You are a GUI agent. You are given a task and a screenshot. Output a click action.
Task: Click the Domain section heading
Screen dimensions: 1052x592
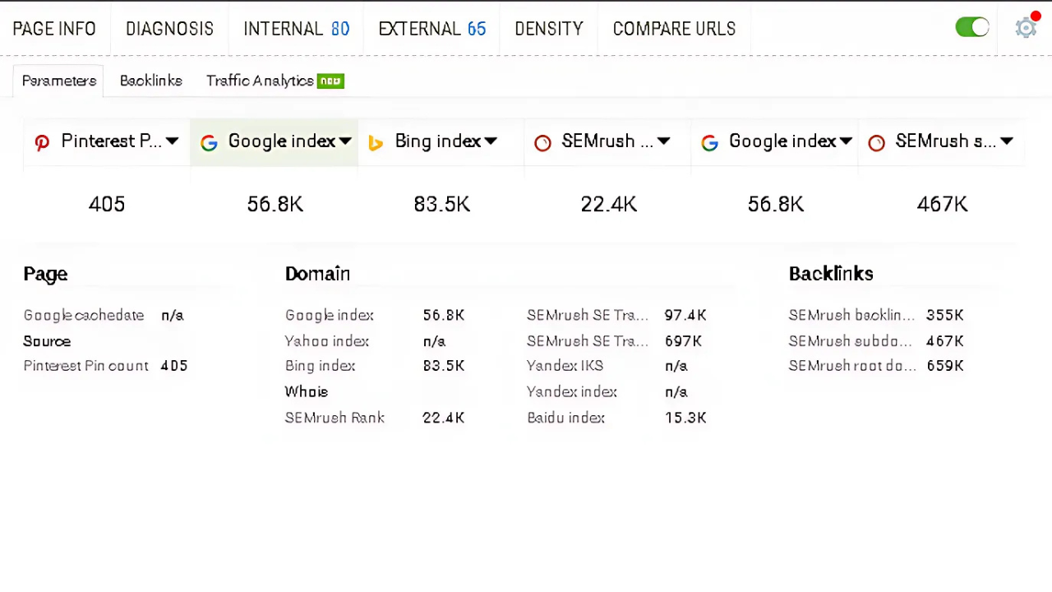pos(317,274)
